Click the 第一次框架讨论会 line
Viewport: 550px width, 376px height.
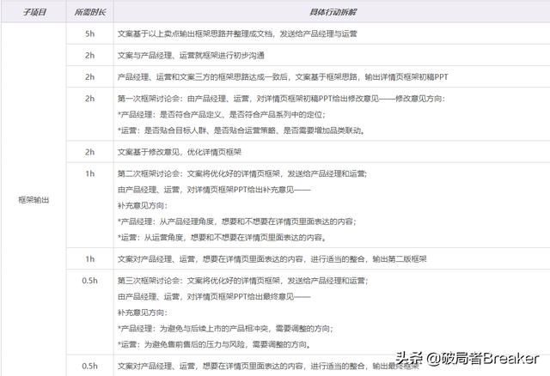click(x=281, y=99)
